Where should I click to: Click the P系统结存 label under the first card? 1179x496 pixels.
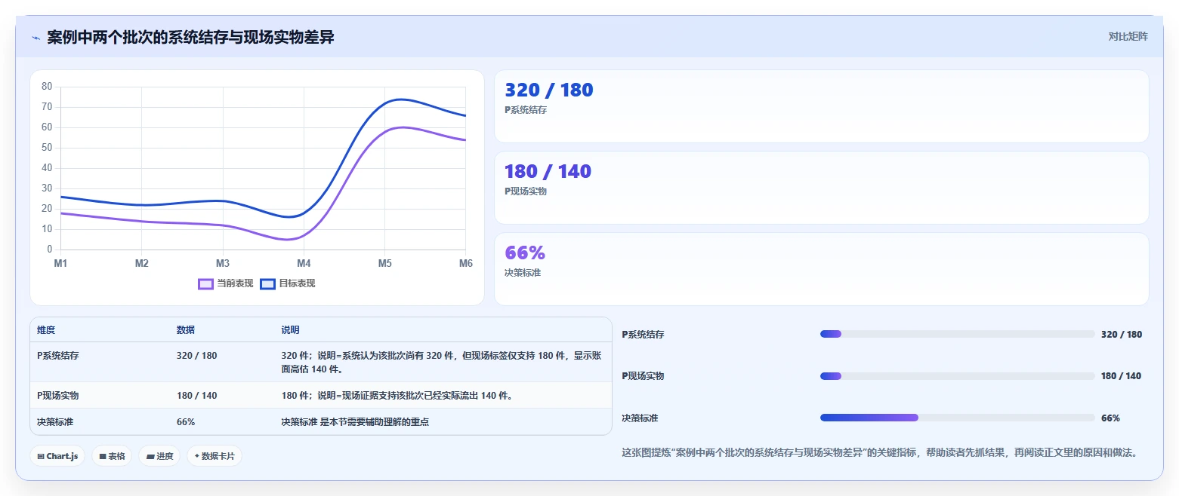point(526,110)
